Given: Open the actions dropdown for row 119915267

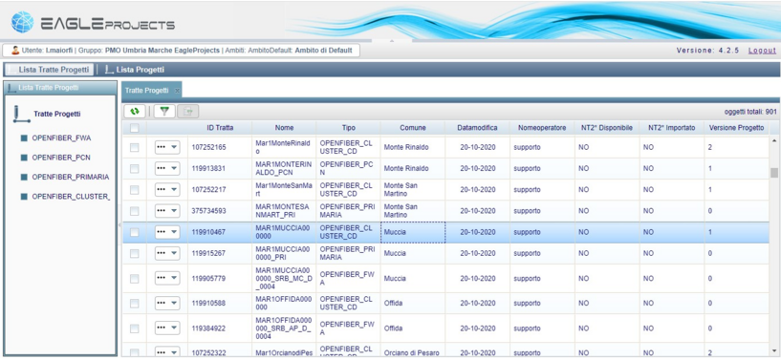Looking at the screenshot, I should click(167, 254).
